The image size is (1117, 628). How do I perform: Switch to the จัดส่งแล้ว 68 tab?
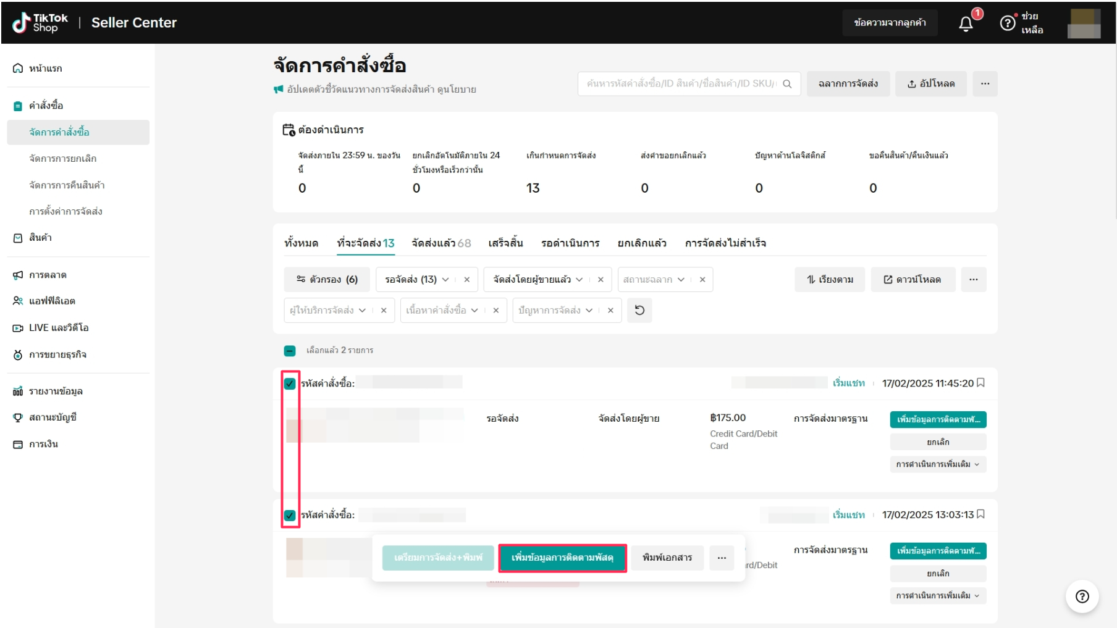pos(441,243)
